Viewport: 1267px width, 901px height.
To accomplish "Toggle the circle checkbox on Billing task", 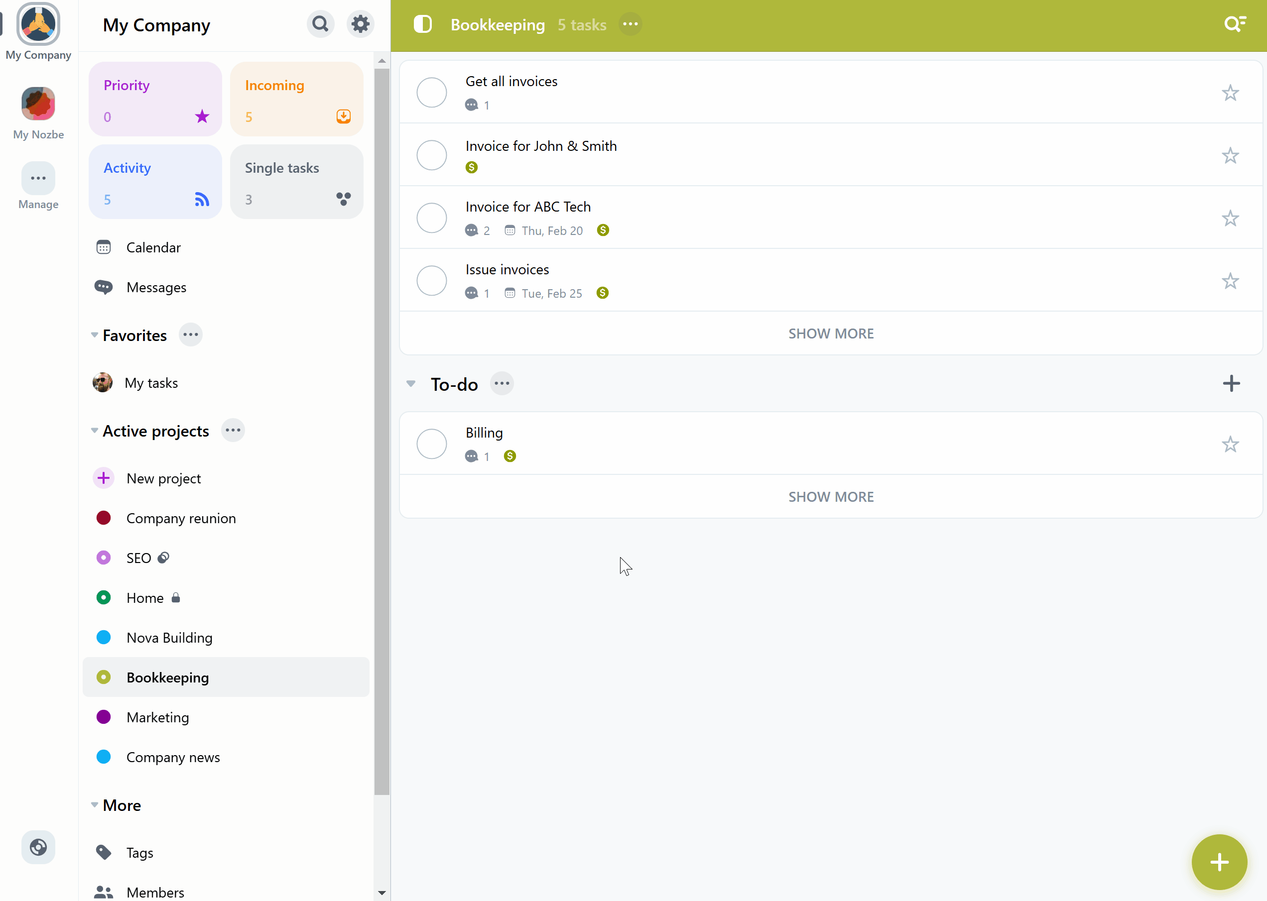I will click(432, 444).
